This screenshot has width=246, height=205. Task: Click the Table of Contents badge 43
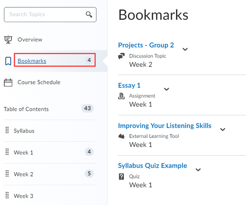tap(87, 108)
